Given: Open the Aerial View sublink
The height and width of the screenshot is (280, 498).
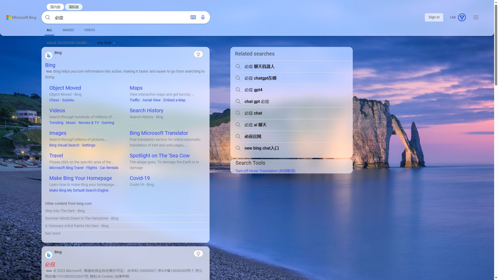Looking at the screenshot, I should pos(151,100).
